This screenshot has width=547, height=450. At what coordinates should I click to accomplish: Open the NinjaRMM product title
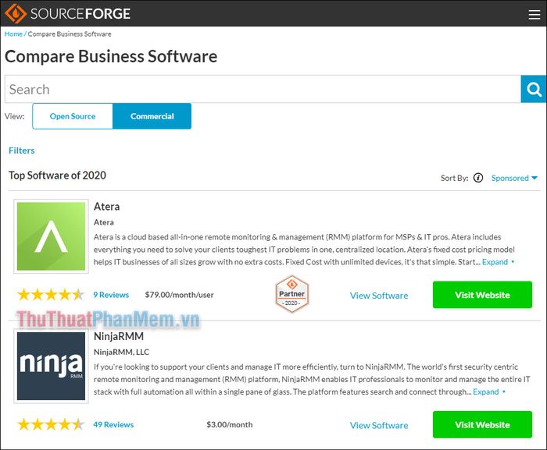(119, 336)
